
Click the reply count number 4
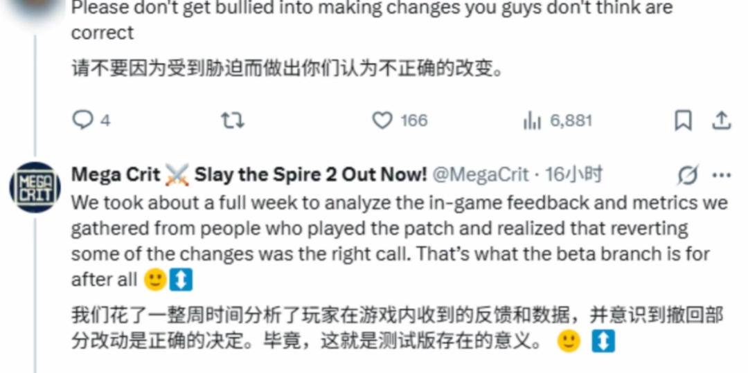click(x=105, y=120)
